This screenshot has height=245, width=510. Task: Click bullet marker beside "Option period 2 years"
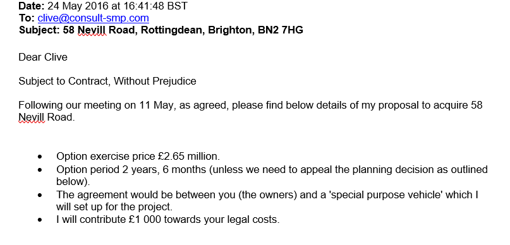coord(40,170)
